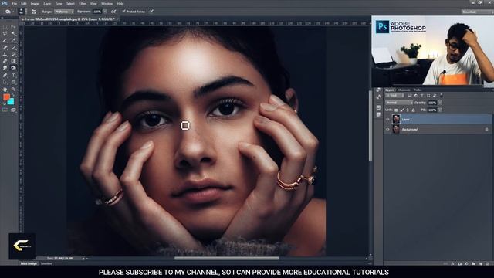Click the Exposure value field

97,12
